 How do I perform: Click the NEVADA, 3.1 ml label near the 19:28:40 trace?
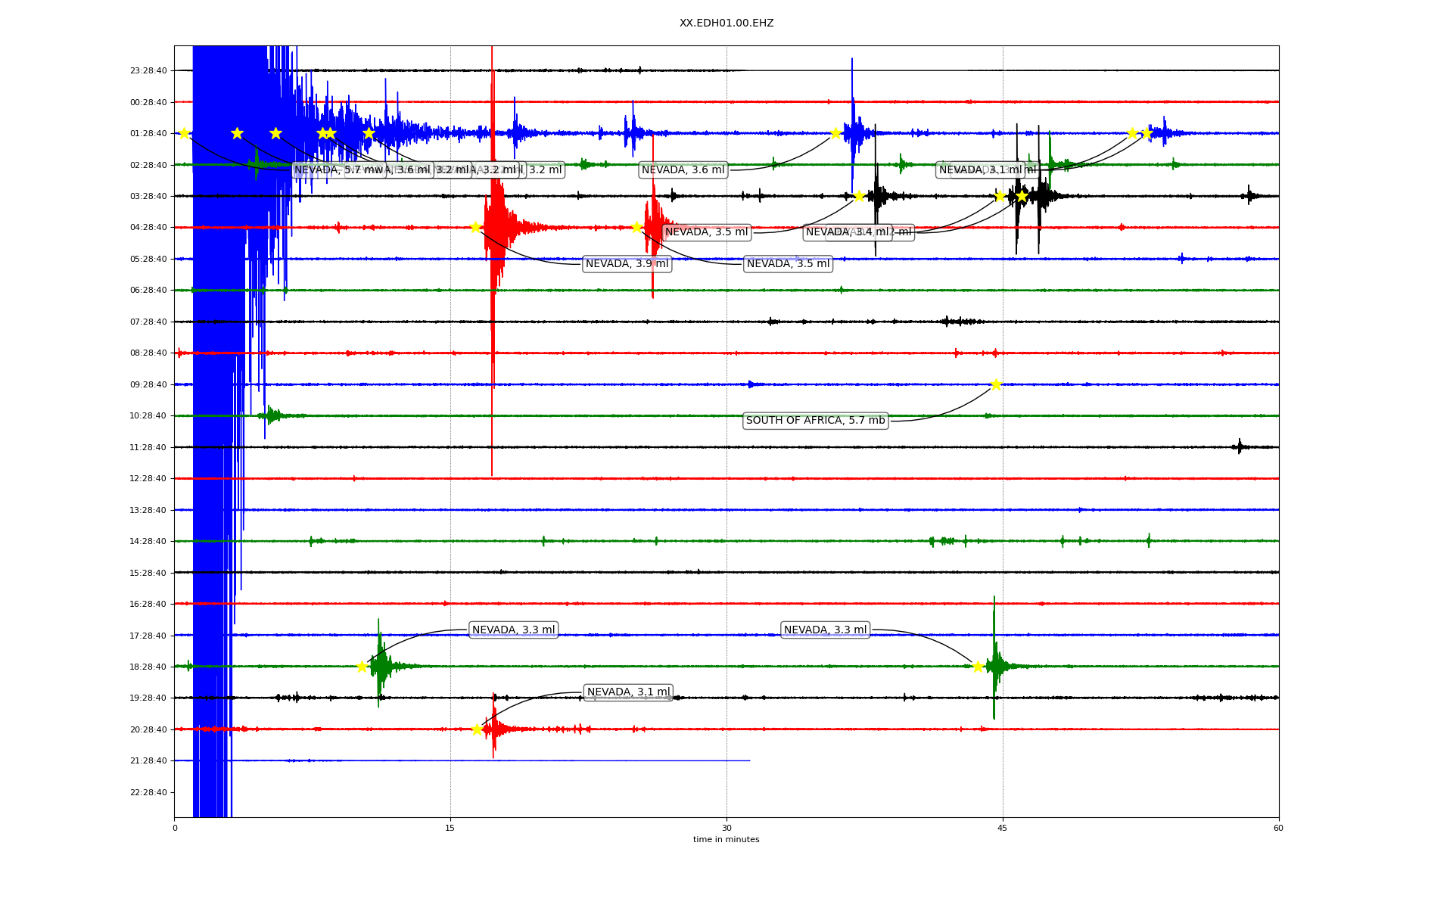[x=628, y=692]
